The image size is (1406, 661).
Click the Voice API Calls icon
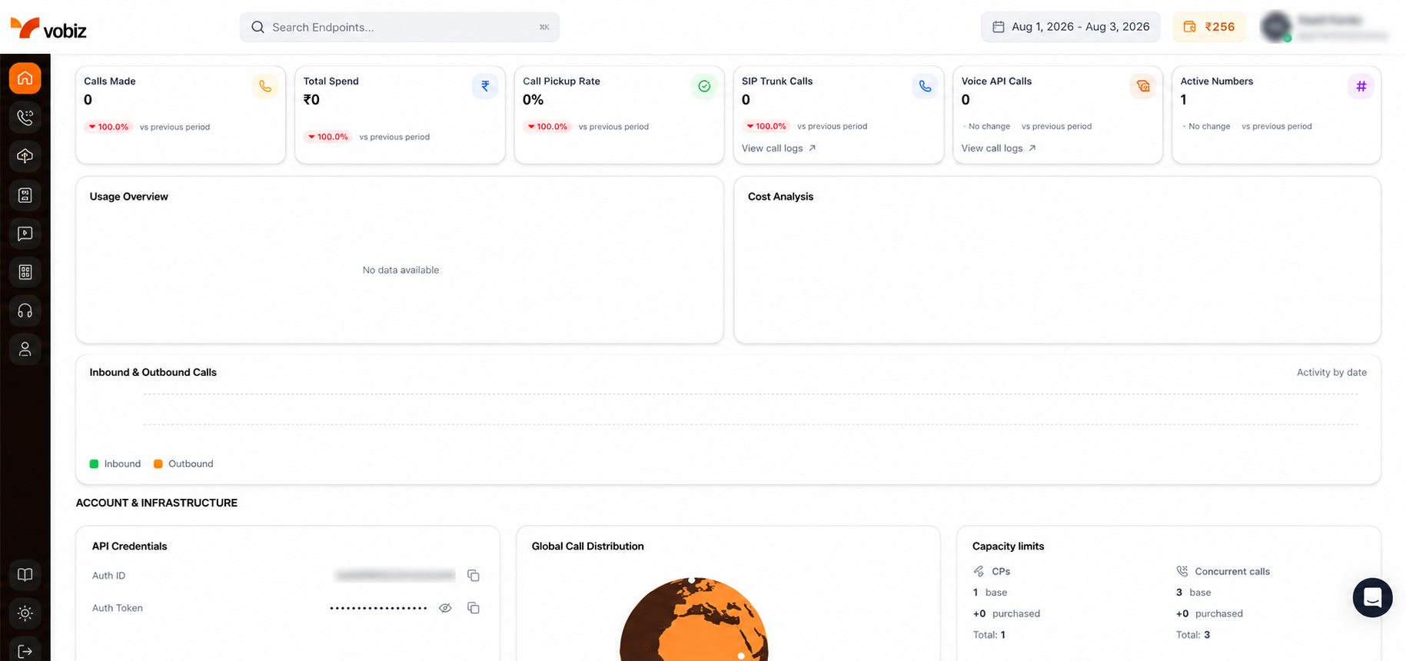point(1143,87)
